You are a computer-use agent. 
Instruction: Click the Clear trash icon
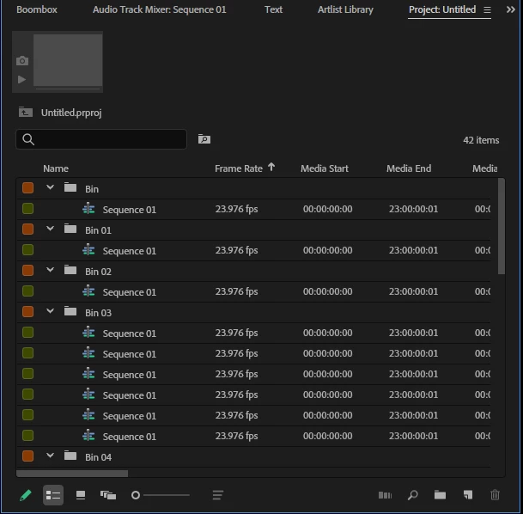tap(495, 495)
